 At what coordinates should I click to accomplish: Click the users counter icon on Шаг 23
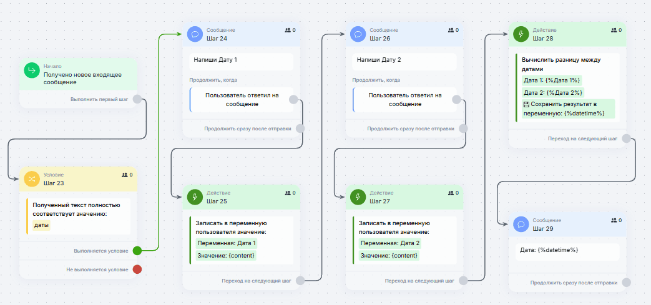125,175
